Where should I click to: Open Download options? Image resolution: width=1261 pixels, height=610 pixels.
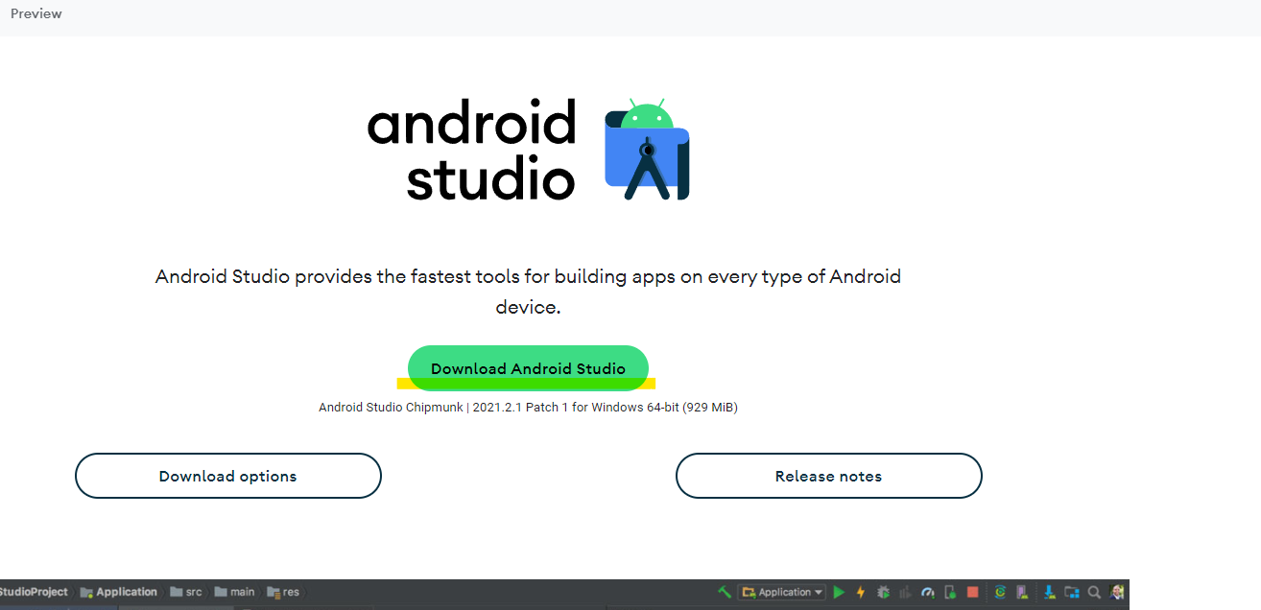(x=228, y=476)
